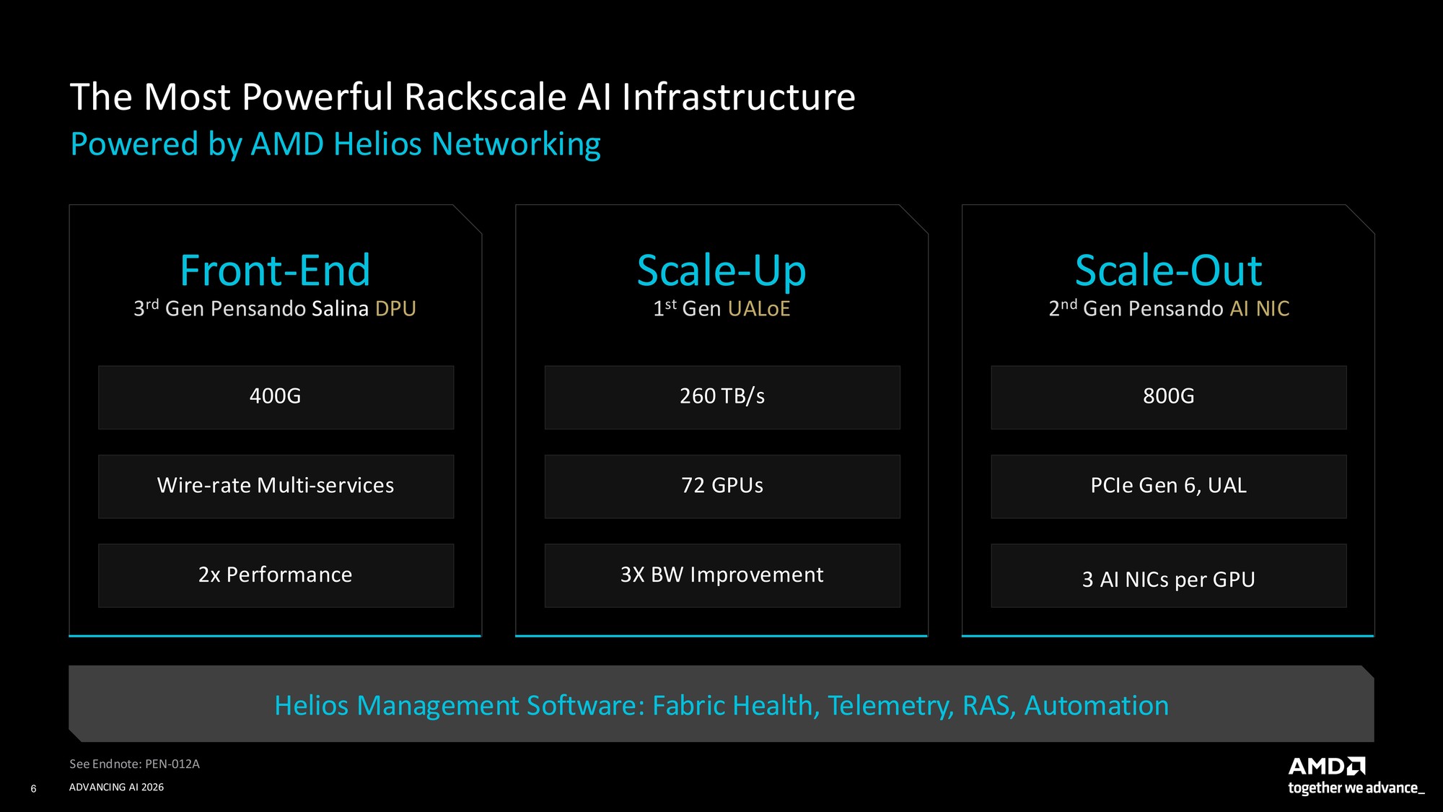Click the '3 AI NICs per GPU' box
Screen dimensions: 1443x812
point(1169,575)
